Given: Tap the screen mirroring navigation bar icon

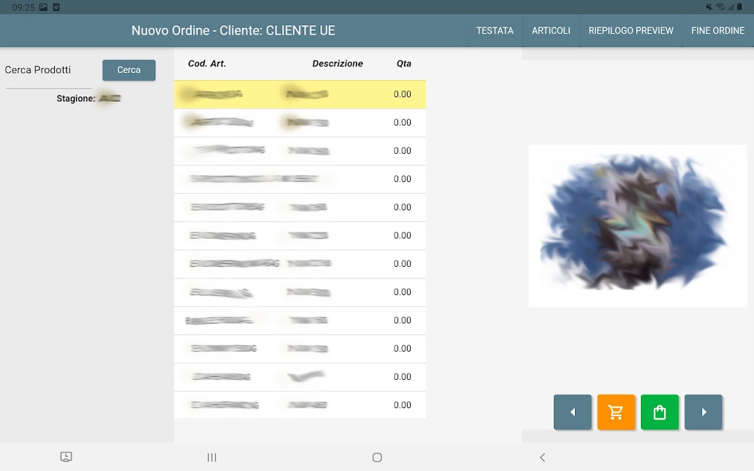Looking at the screenshot, I should (x=66, y=457).
